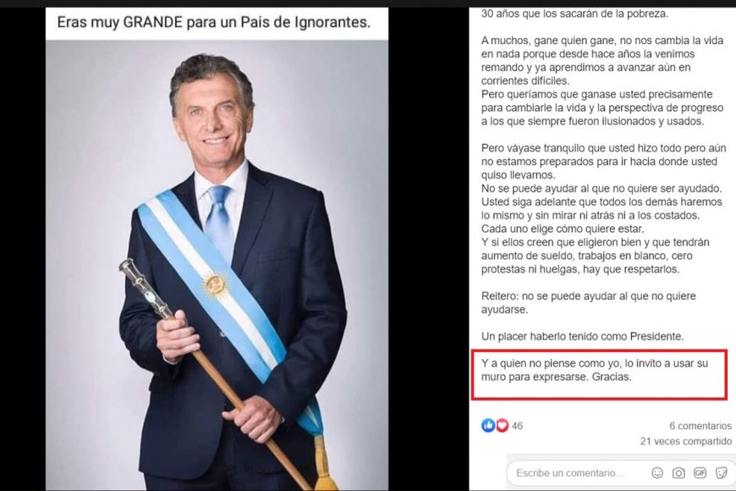Open the GIF selector icon
The width and height of the screenshot is (736, 491).
[700, 472]
